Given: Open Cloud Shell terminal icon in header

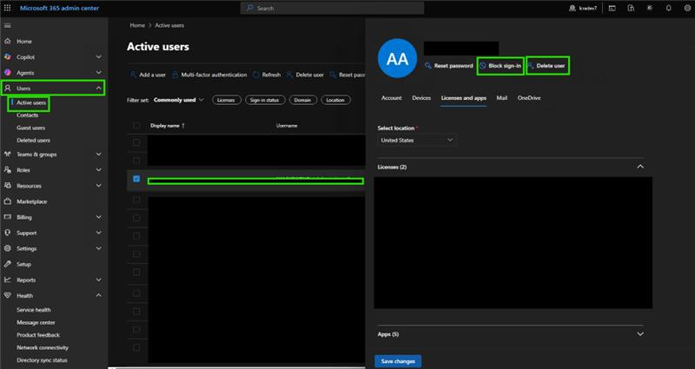Looking at the screenshot, I should (x=612, y=8).
